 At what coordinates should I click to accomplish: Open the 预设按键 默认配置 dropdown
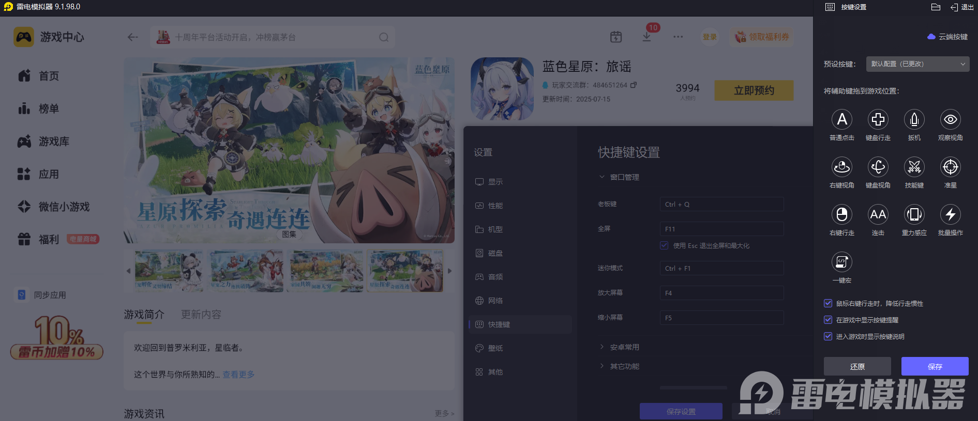click(x=918, y=64)
